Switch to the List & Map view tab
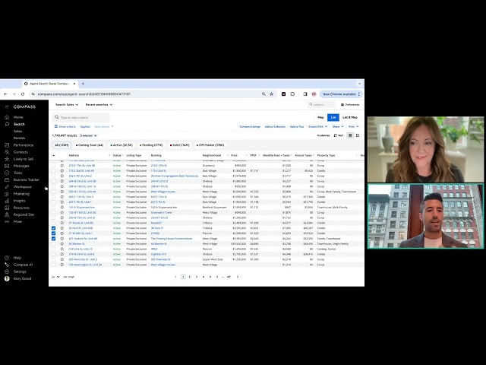 click(350, 117)
